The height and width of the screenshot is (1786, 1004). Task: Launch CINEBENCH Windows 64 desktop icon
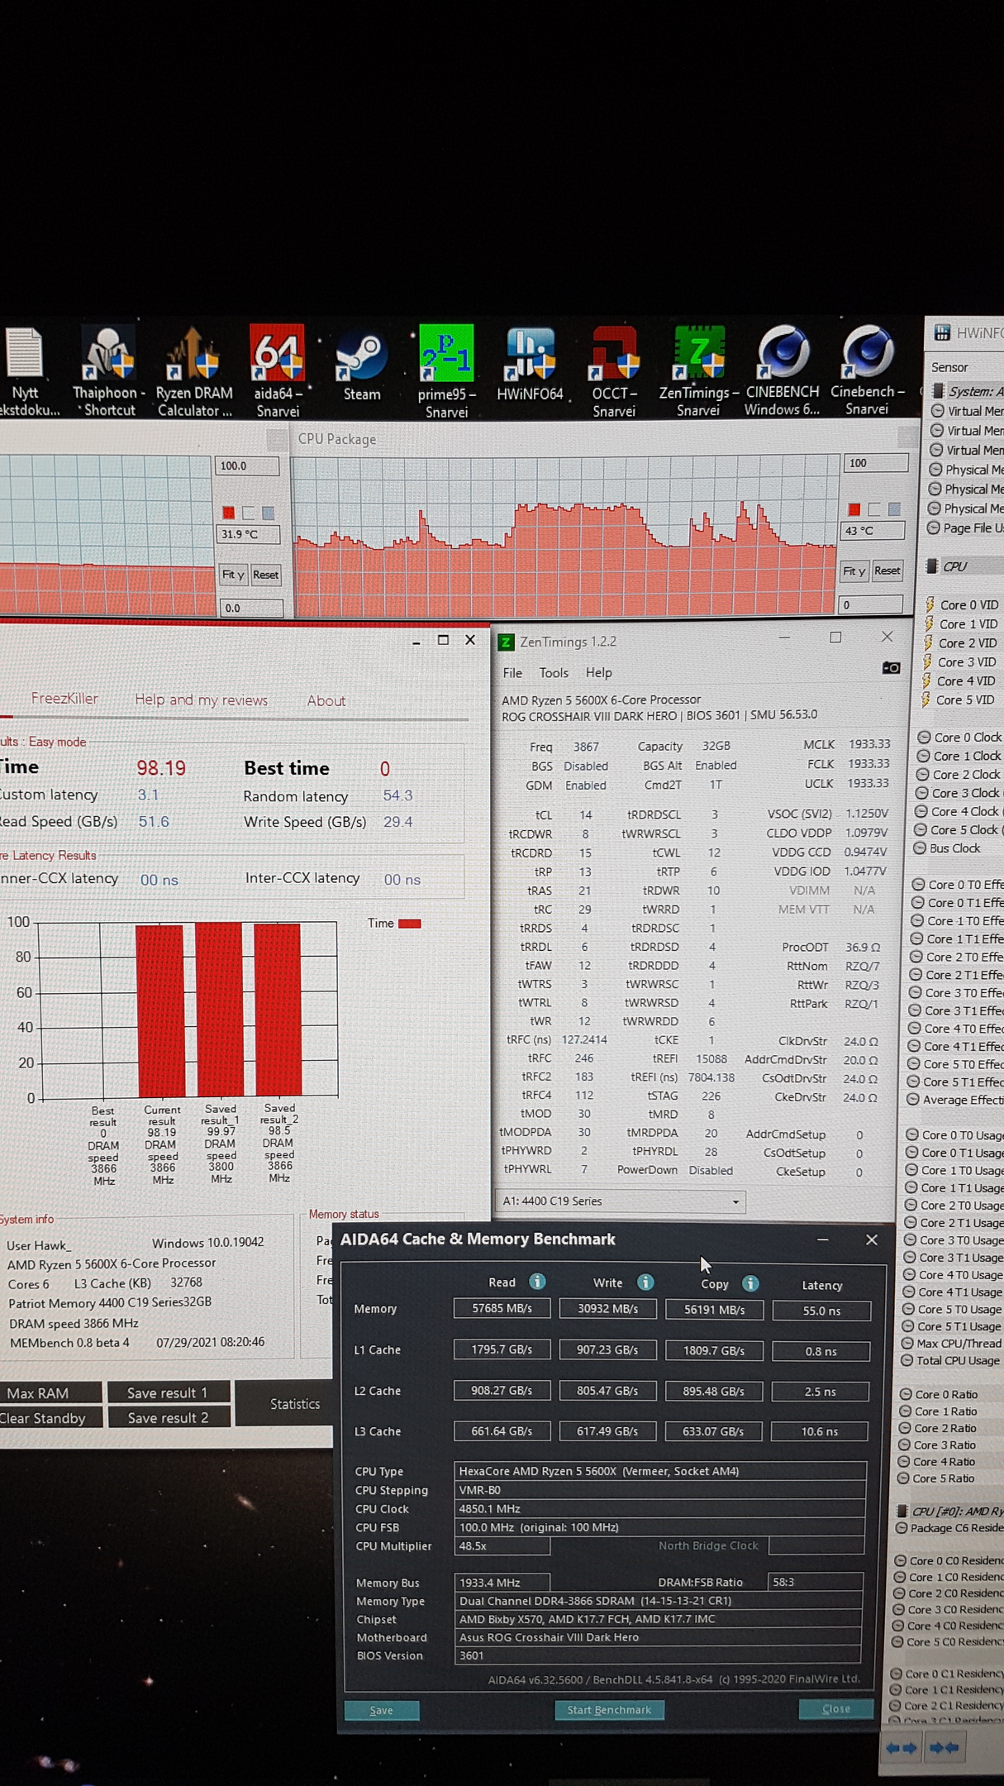(783, 371)
